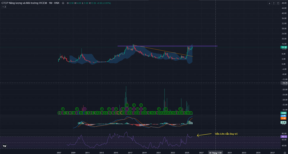The width and height of the screenshot is (288, 154).
Task: Expand the indicators legend showing 2
Action: point(4,6)
